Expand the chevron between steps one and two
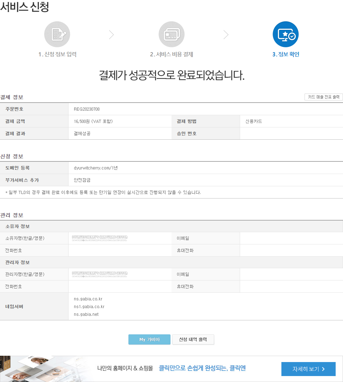Image resolution: width=343 pixels, height=382 pixels. point(111,35)
